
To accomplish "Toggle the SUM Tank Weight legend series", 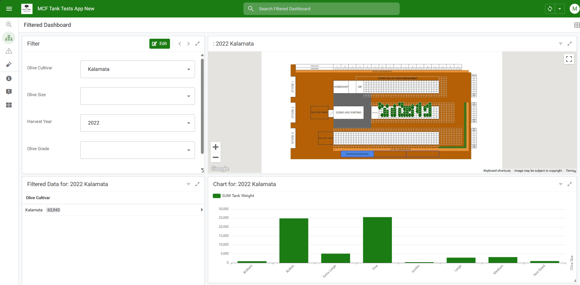I will (x=233, y=196).
